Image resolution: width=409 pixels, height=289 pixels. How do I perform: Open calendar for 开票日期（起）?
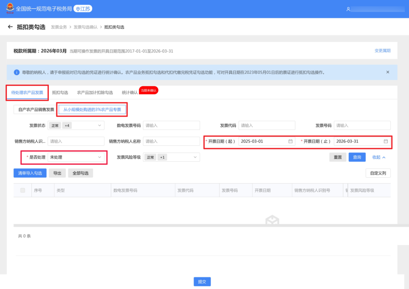[290, 141]
